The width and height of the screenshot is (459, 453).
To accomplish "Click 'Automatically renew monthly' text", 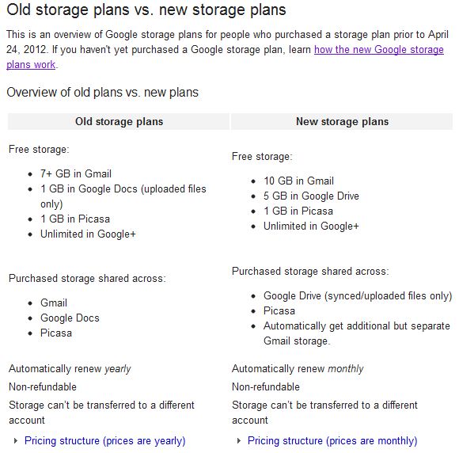I will click(x=298, y=368).
